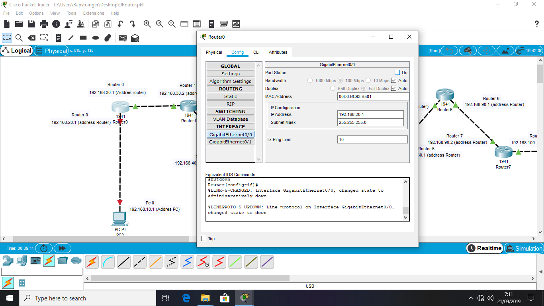Open a saved file via folder icon
The width and height of the screenshot is (544, 306).
[x=19, y=24]
